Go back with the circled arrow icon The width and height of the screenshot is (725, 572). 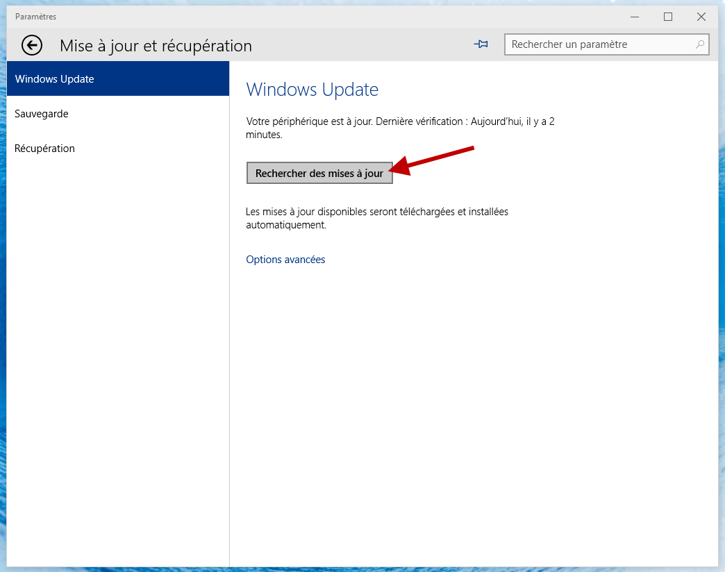[32, 45]
